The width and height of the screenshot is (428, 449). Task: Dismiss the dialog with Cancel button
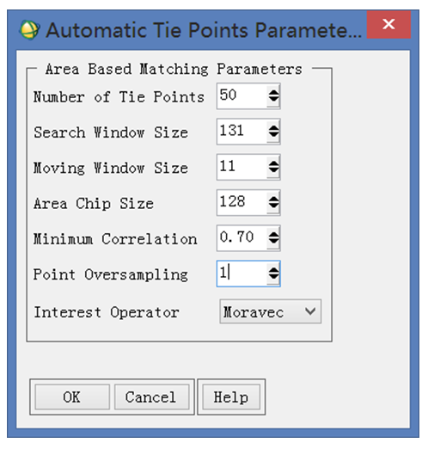151,397
